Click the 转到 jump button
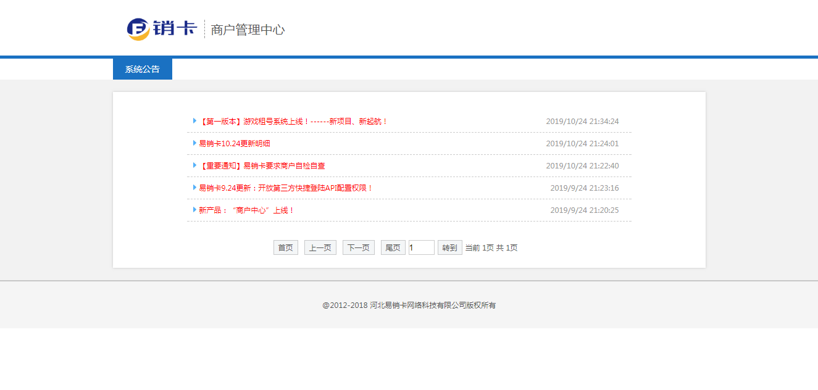Screen dimensions: 818x390 (x=449, y=247)
